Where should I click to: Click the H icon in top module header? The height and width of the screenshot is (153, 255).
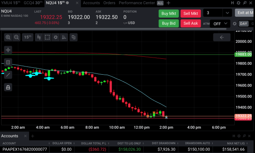click(233, 3)
